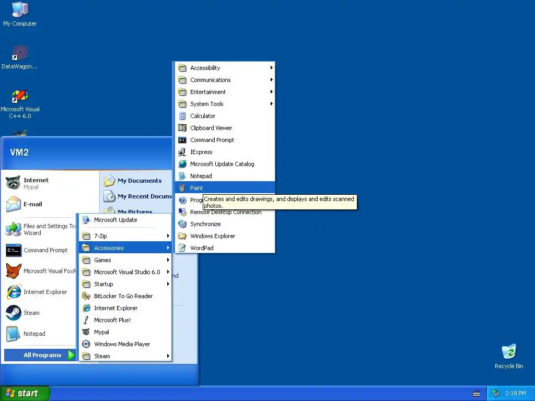Open Microsoft Update in All Programs
The height and width of the screenshot is (401, 535).
click(x=125, y=220)
